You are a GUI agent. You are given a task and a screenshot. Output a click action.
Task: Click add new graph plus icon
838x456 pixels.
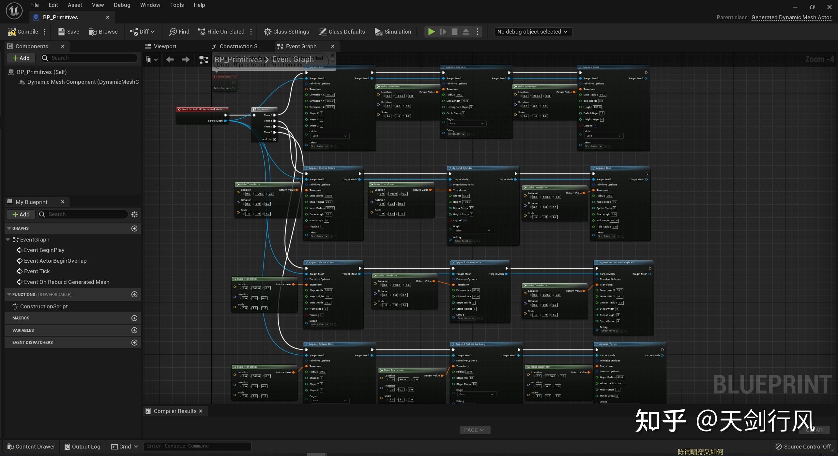[134, 228]
